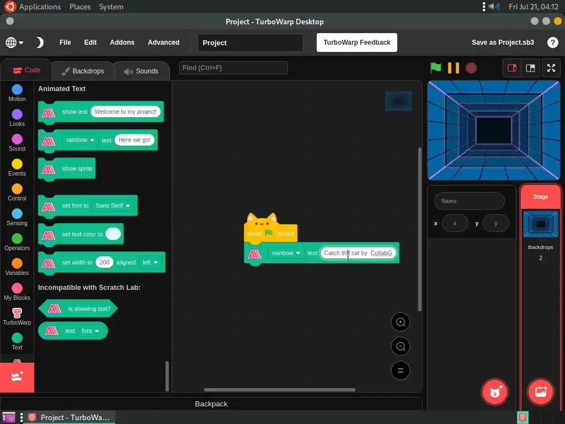Reset workspace zoom to default
The width and height of the screenshot is (565, 424).
pyautogui.click(x=401, y=370)
